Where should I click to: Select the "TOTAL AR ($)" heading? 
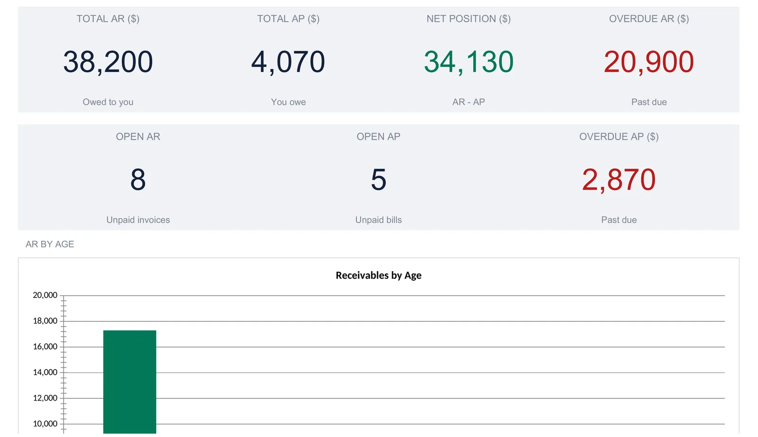[108, 19]
